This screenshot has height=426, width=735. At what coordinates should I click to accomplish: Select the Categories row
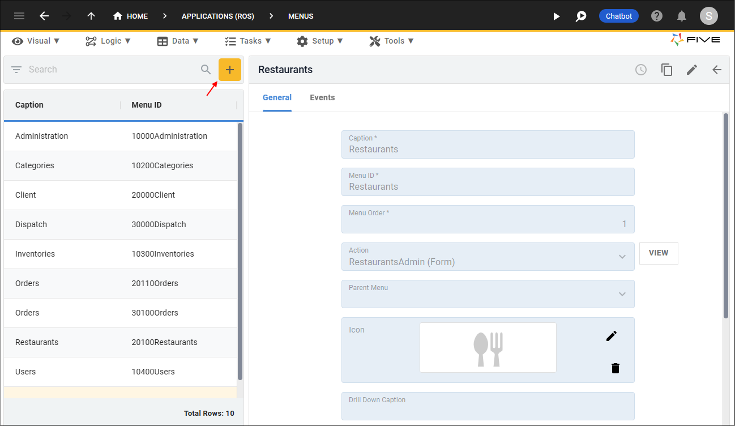click(x=120, y=165)
